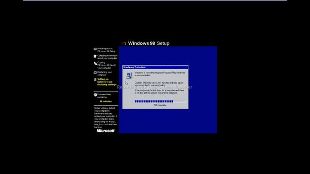Click the document icon beside Collecting information step
Screen dimensions: 310x174
pyautogui.click(x=95, y=56)
